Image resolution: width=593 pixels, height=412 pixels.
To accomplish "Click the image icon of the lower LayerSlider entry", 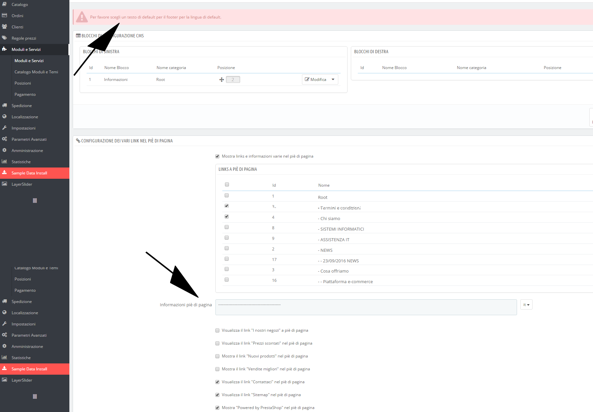I will 4,380.
